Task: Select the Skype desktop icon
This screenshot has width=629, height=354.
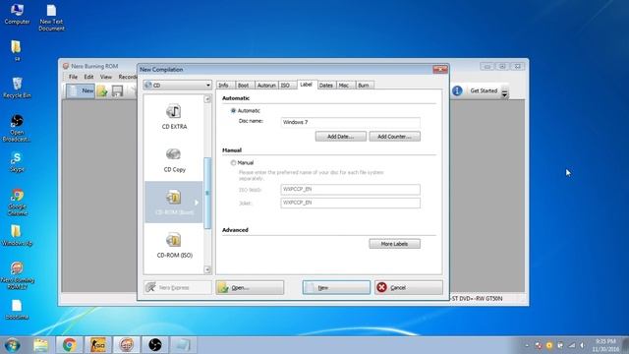Action: point(17,162)
